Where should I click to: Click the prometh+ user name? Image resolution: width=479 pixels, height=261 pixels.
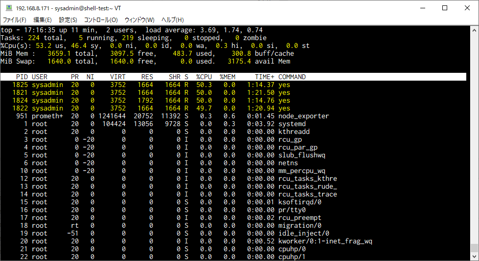(x=47, y=116)
